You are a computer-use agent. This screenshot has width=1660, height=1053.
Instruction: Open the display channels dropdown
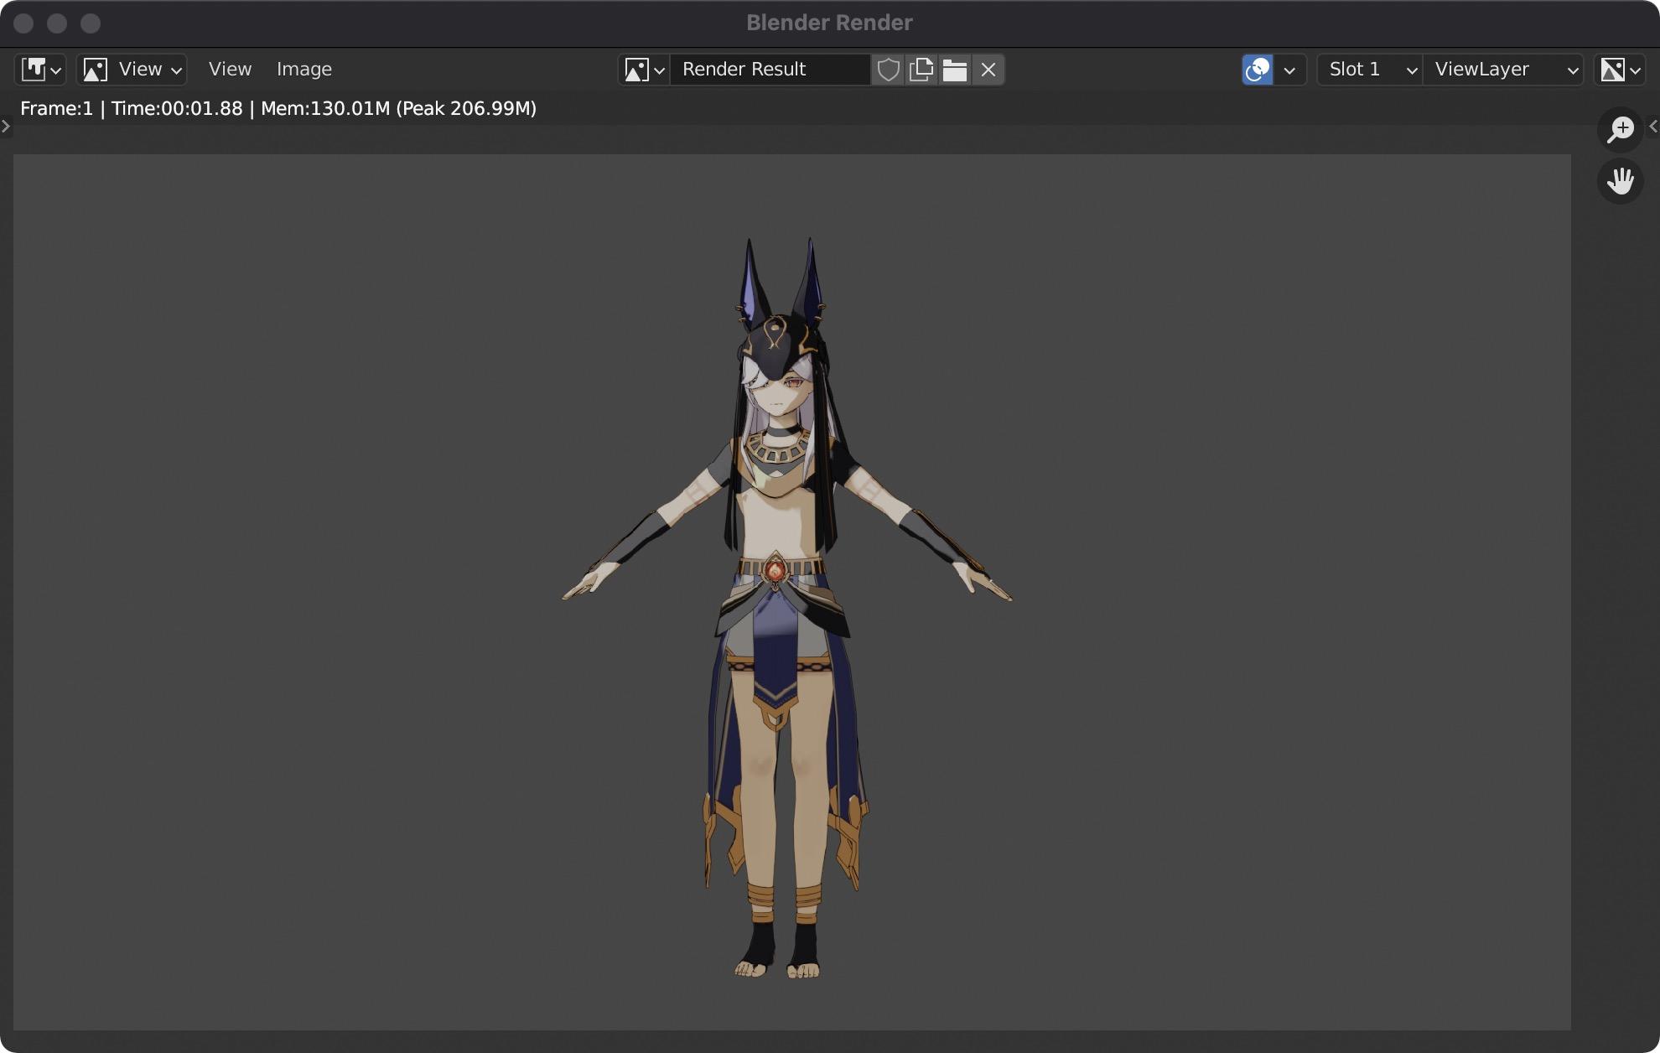coord(1620,70)
